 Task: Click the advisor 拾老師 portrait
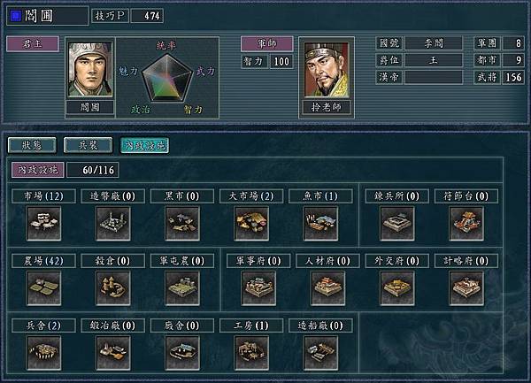pos(327,70)
